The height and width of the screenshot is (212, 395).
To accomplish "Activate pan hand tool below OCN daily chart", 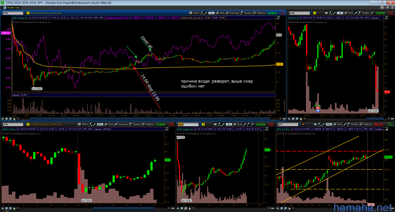I will (x=301, y=119).
